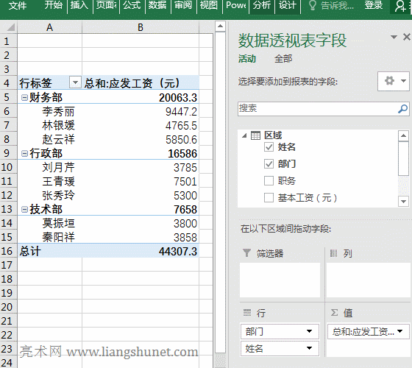Click the magnifier search icon
The image size is (412, 368).
[403, 109]
